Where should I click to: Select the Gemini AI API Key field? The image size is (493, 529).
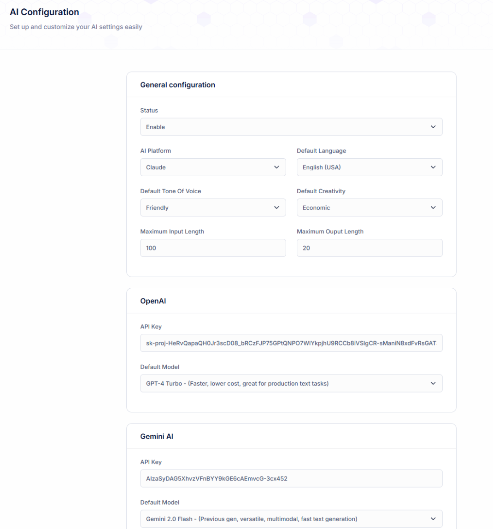291,478
